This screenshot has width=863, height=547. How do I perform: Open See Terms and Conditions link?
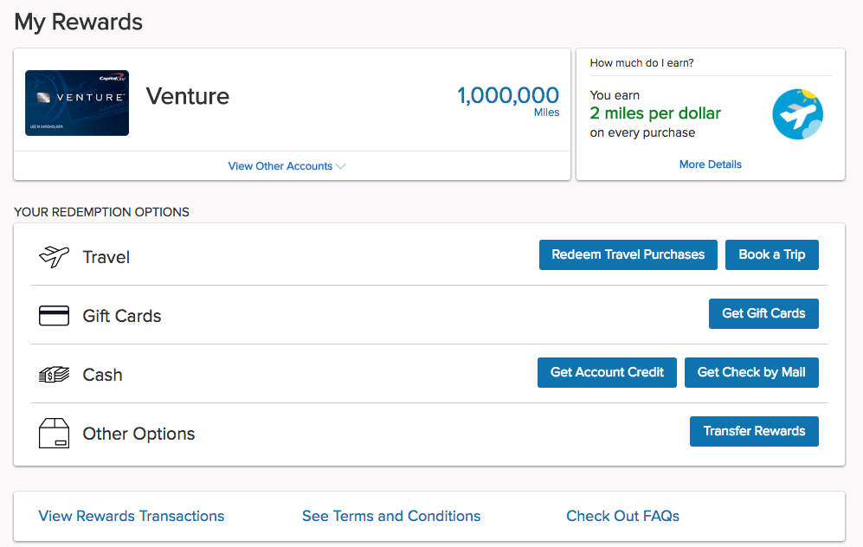click(x=391, y=516)
